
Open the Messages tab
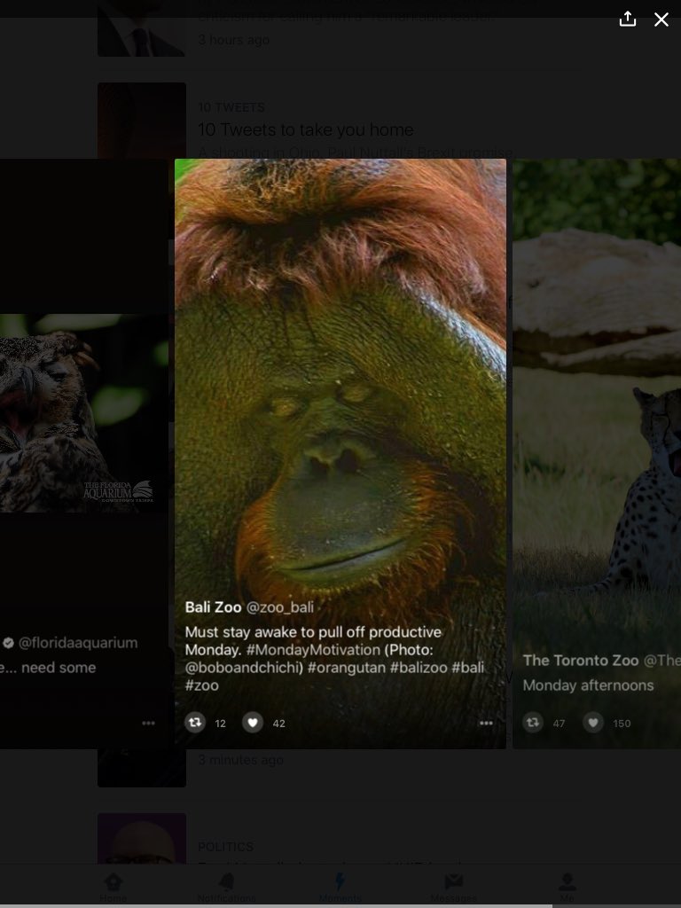coord(453,887)
